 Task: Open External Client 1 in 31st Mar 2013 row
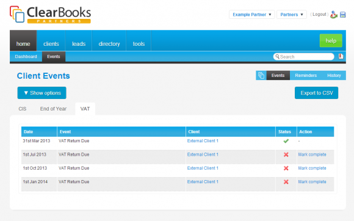pos(203,141)
